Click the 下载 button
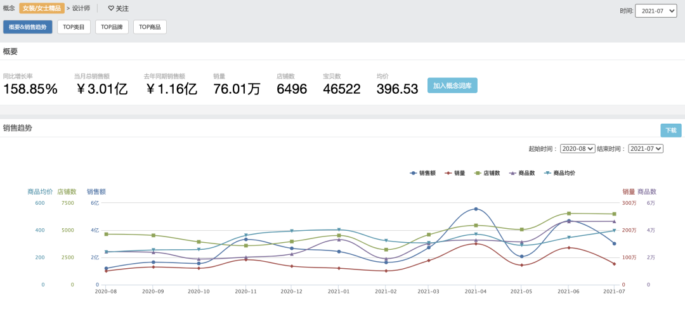685x317 pixels. (x=670, y=130)
